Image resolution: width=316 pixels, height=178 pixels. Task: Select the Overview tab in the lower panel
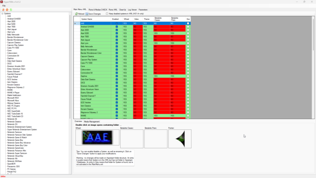[x=78, y=121]
